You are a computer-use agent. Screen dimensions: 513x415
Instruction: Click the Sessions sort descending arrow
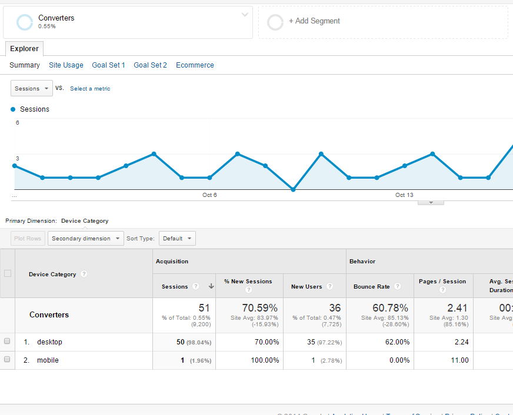[211, 287]
